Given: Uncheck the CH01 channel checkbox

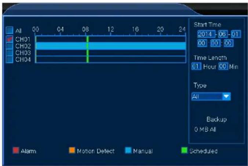Looking at the screenshot, I should (x=9, y=39).
